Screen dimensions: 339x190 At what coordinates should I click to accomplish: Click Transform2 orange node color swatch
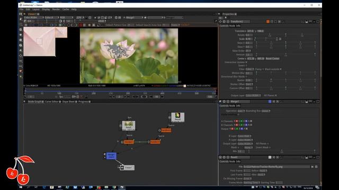pos(268,22)
